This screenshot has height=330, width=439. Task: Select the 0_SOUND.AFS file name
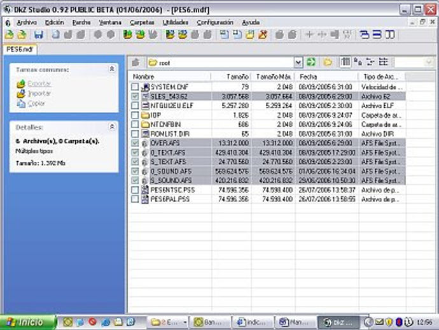point(171,171)
